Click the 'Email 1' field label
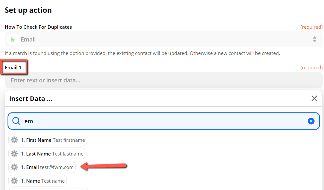This screenshot has width=324, height=190. click(x=13, y=67)
